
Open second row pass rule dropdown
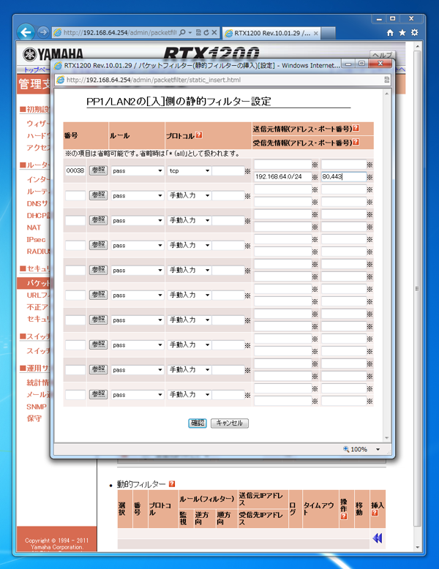(x=138, y=195)
